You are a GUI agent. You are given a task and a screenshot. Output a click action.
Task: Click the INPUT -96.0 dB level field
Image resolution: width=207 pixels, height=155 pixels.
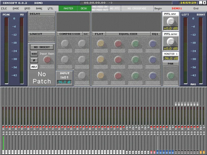pyautogui.click(x=64, y=82)
